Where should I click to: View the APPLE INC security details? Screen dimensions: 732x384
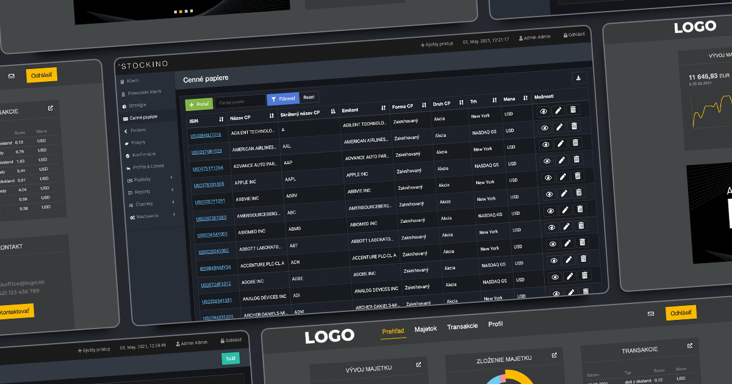point(547,161)
